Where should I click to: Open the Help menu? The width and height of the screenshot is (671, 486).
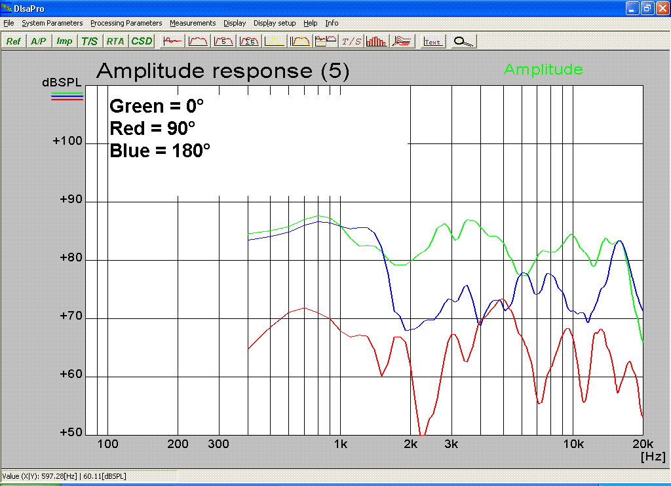(x=310, y=23)
